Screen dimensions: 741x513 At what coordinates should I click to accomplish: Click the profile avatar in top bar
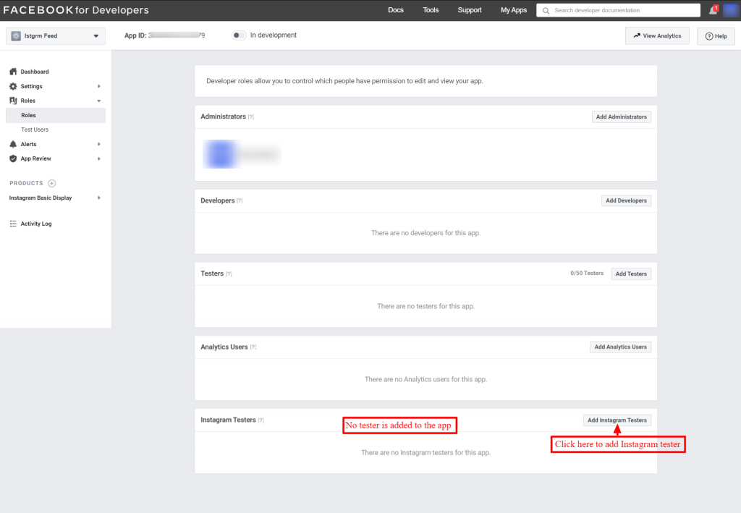[731, 10]
